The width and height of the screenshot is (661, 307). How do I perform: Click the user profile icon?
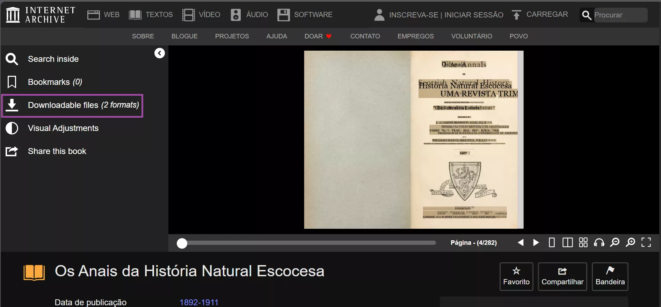click(x=379, y=15)
